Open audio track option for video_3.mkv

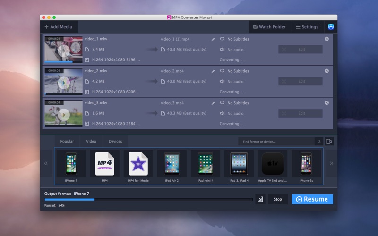tap(232, 113)
